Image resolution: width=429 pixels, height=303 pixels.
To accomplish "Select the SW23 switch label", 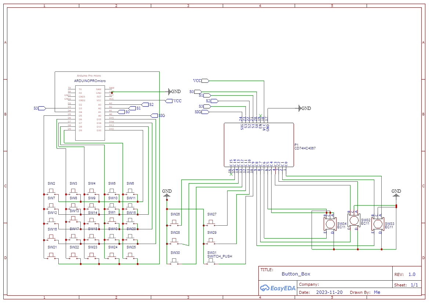I will click(x=92, y=247).
